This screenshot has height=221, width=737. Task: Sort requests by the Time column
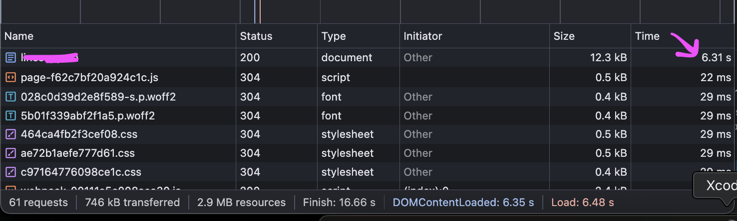click(647, 36)
